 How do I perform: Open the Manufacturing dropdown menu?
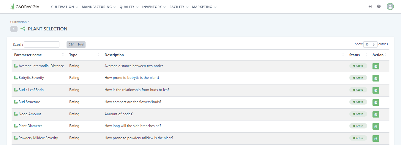[x=99, y=7]
